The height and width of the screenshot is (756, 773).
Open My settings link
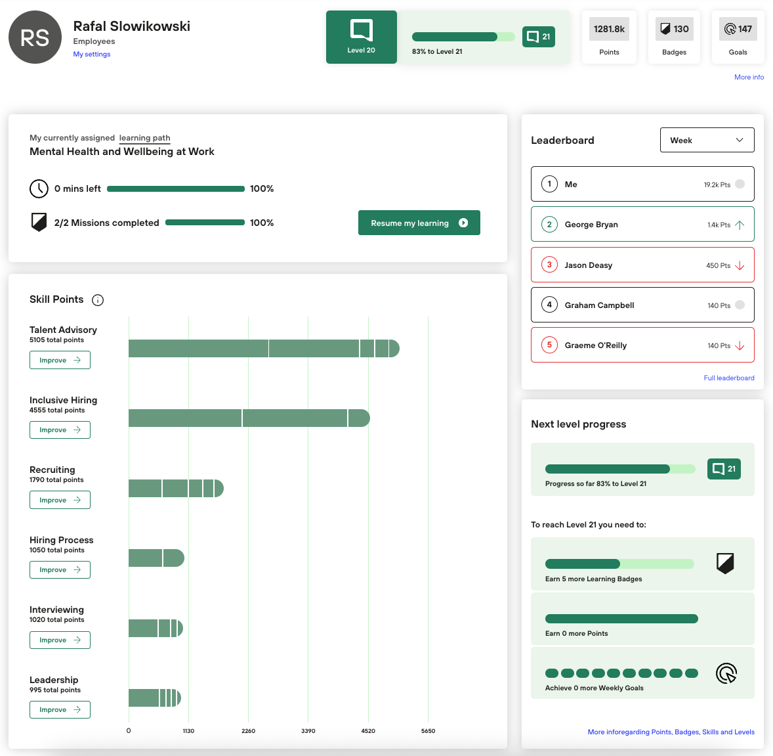[92, 55]
